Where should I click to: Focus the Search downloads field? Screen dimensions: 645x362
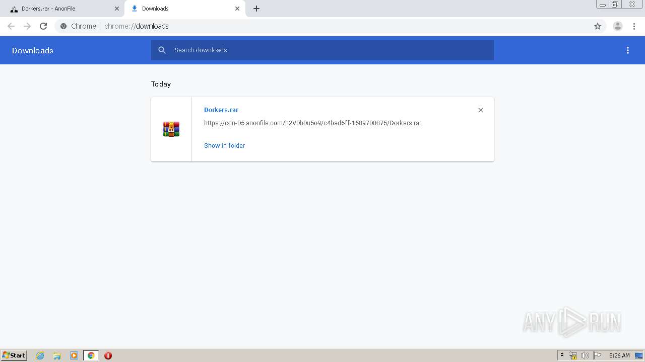tap(322, 50)
